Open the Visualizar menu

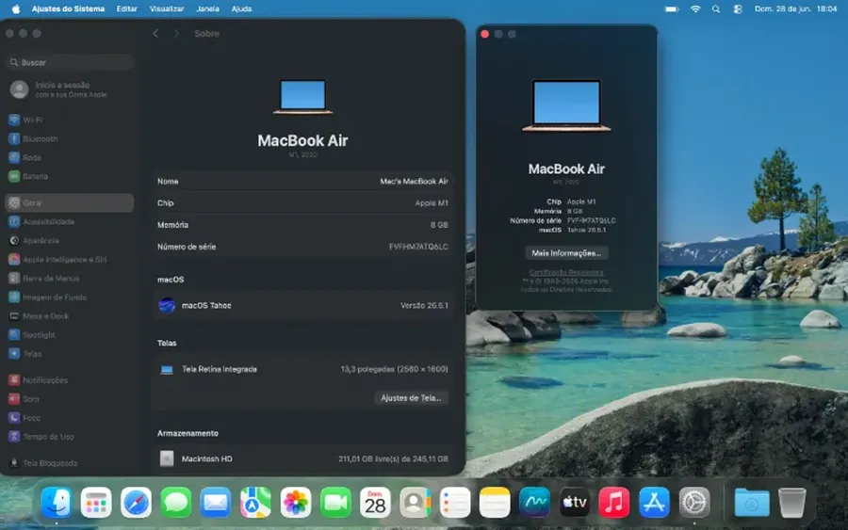[x=167, y=8]
